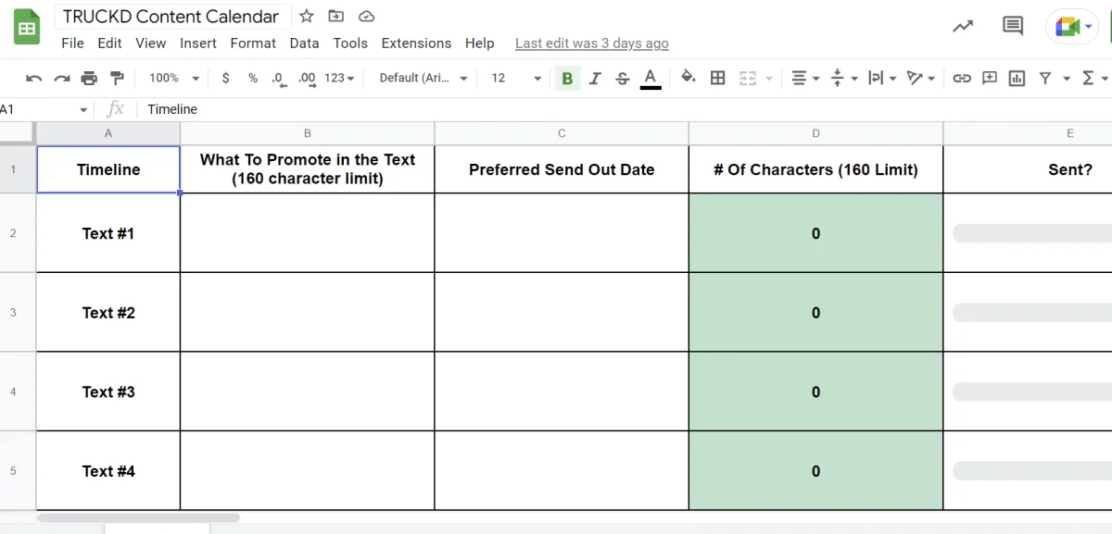
Task: Open the borders tool
Action: coord(717,78)
